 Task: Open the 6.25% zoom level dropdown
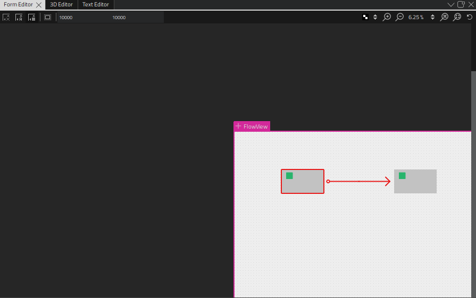point(432,17)
